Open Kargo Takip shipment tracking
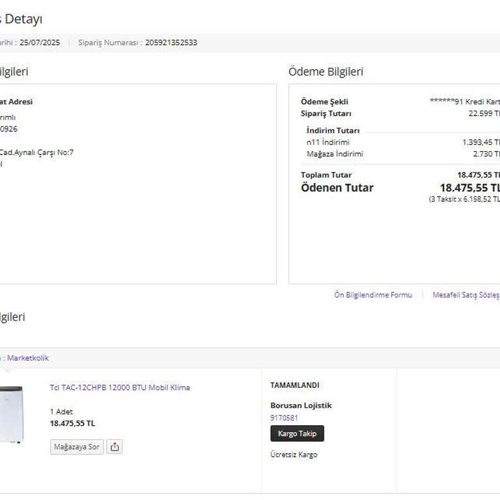 297,434
